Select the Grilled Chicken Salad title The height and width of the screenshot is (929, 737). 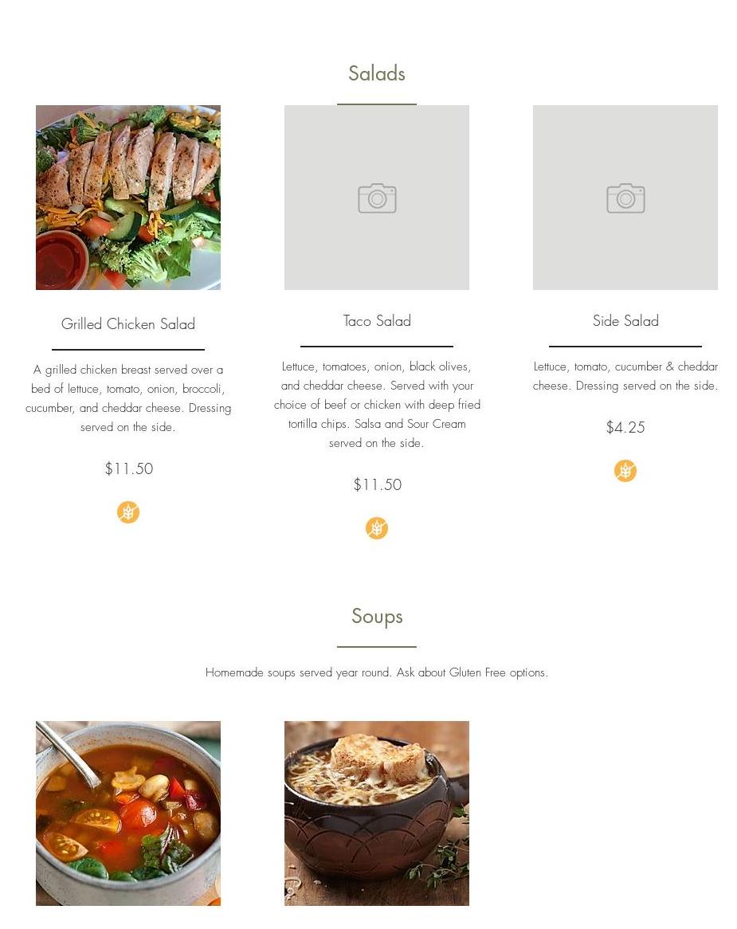128,324
